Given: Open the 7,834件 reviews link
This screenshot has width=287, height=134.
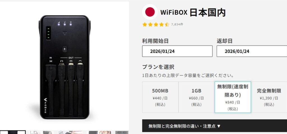Looking at the screenshot, I should 177,25.
